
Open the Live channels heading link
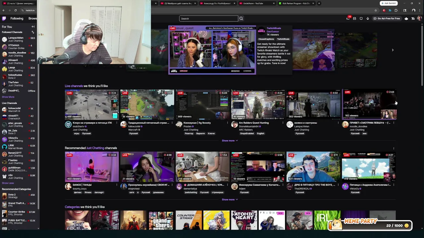74,86
